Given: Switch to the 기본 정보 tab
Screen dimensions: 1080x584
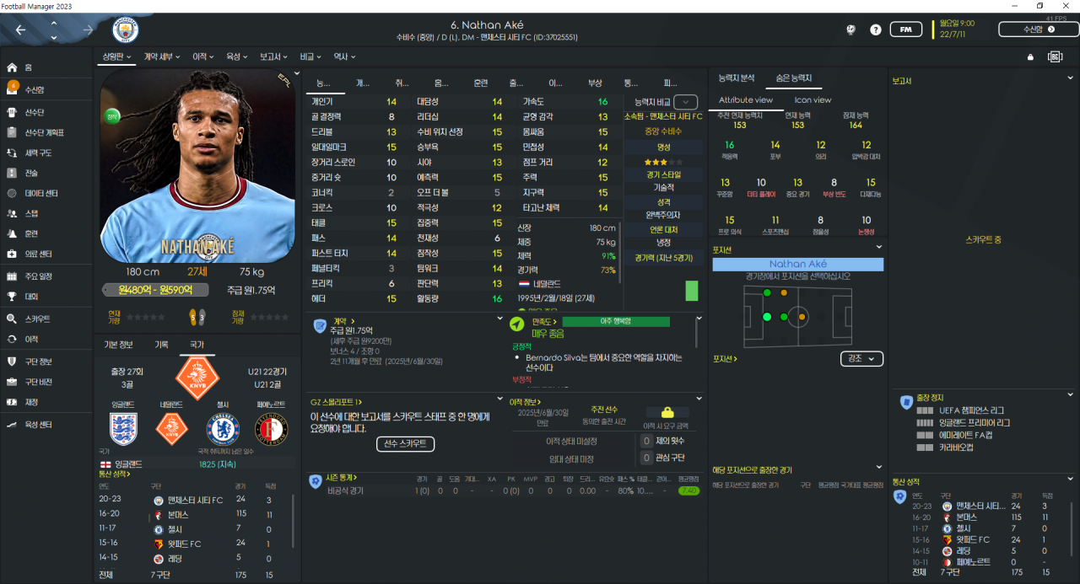Looking at the screenshot, I should point(118,344).
